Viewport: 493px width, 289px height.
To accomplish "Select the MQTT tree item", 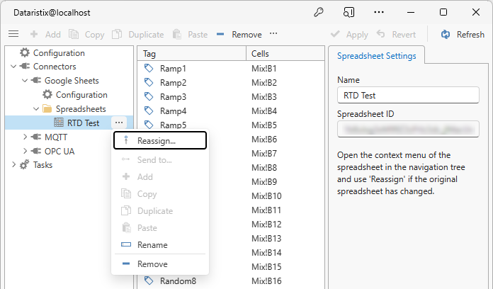I will click(x=56, y=137).
